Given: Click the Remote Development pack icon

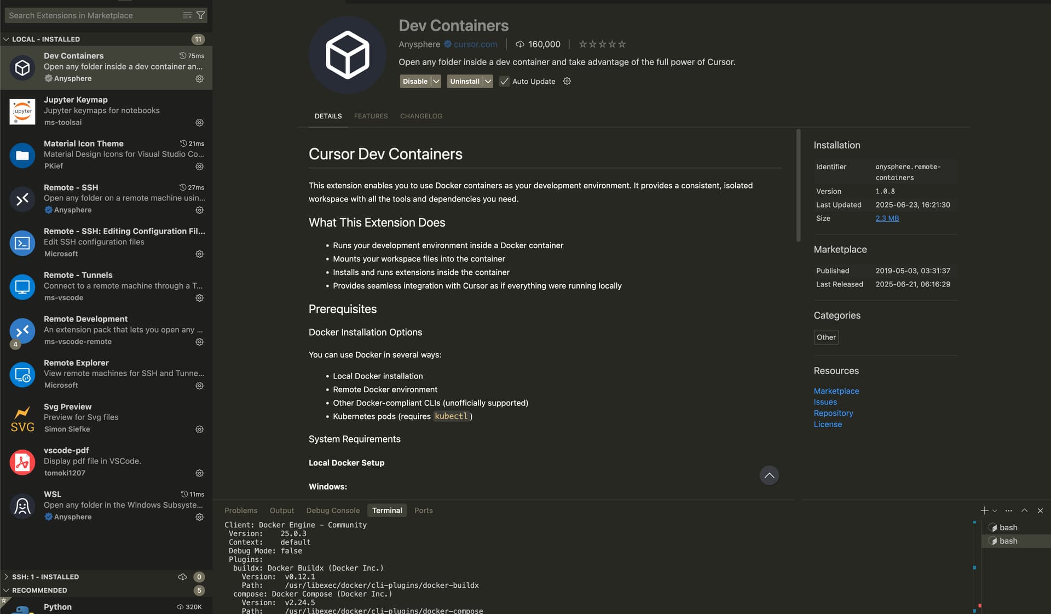Looking at the screenshot, I should 22,331.
